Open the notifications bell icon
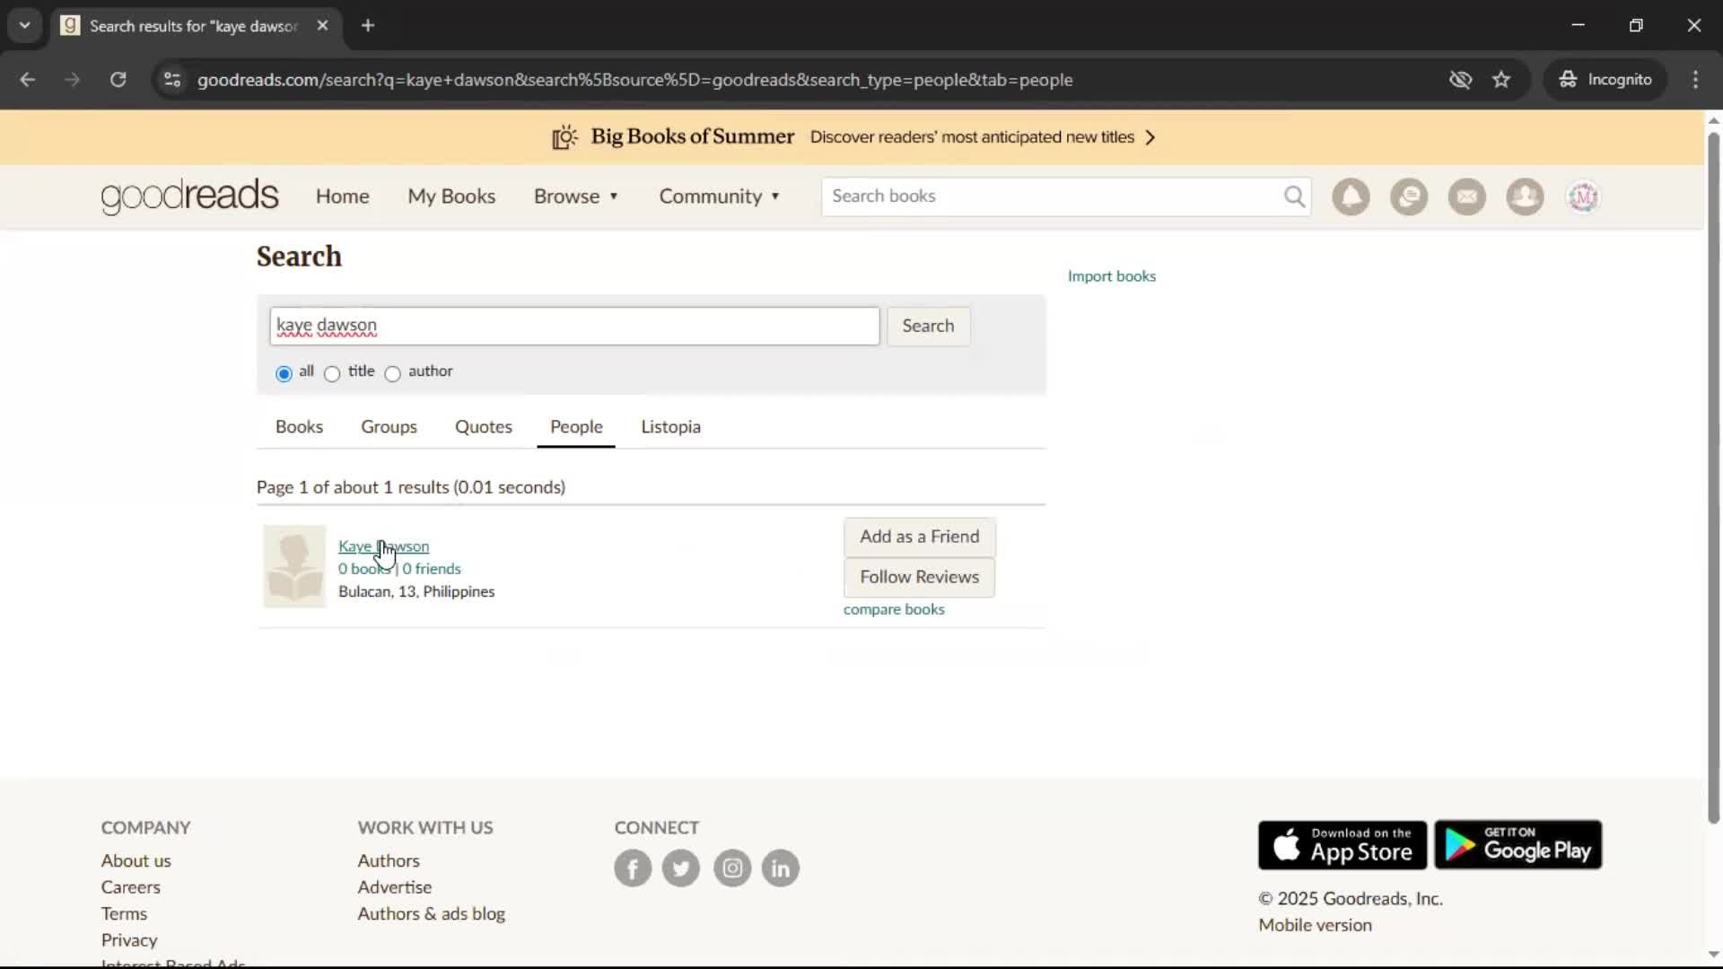Image resolution: width=1723 pixels, height=969 pixels. [x=1351, y=196]
